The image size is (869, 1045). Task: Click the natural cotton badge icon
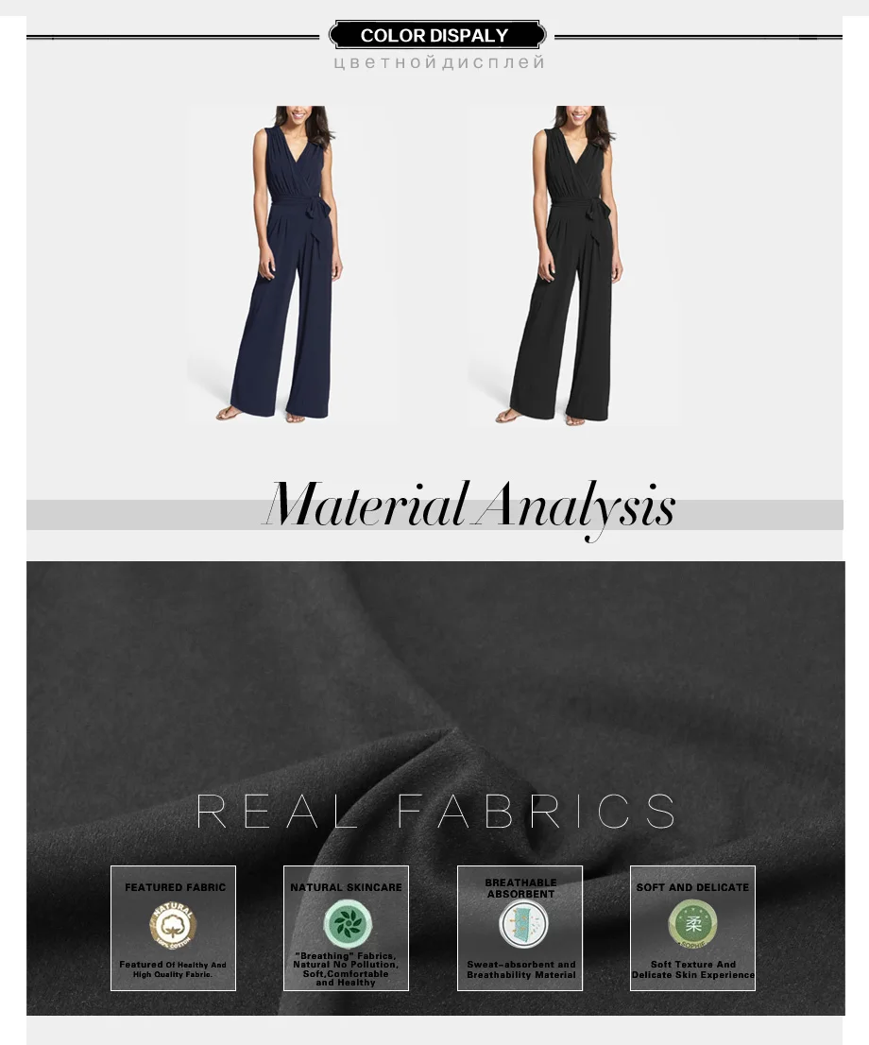coord(173,925)
